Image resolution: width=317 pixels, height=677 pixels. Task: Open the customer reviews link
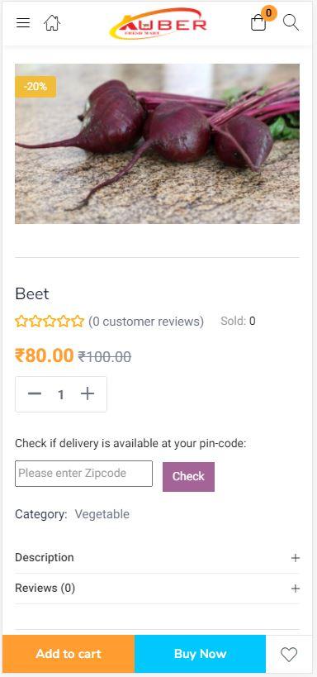click(x=146, y=322)
